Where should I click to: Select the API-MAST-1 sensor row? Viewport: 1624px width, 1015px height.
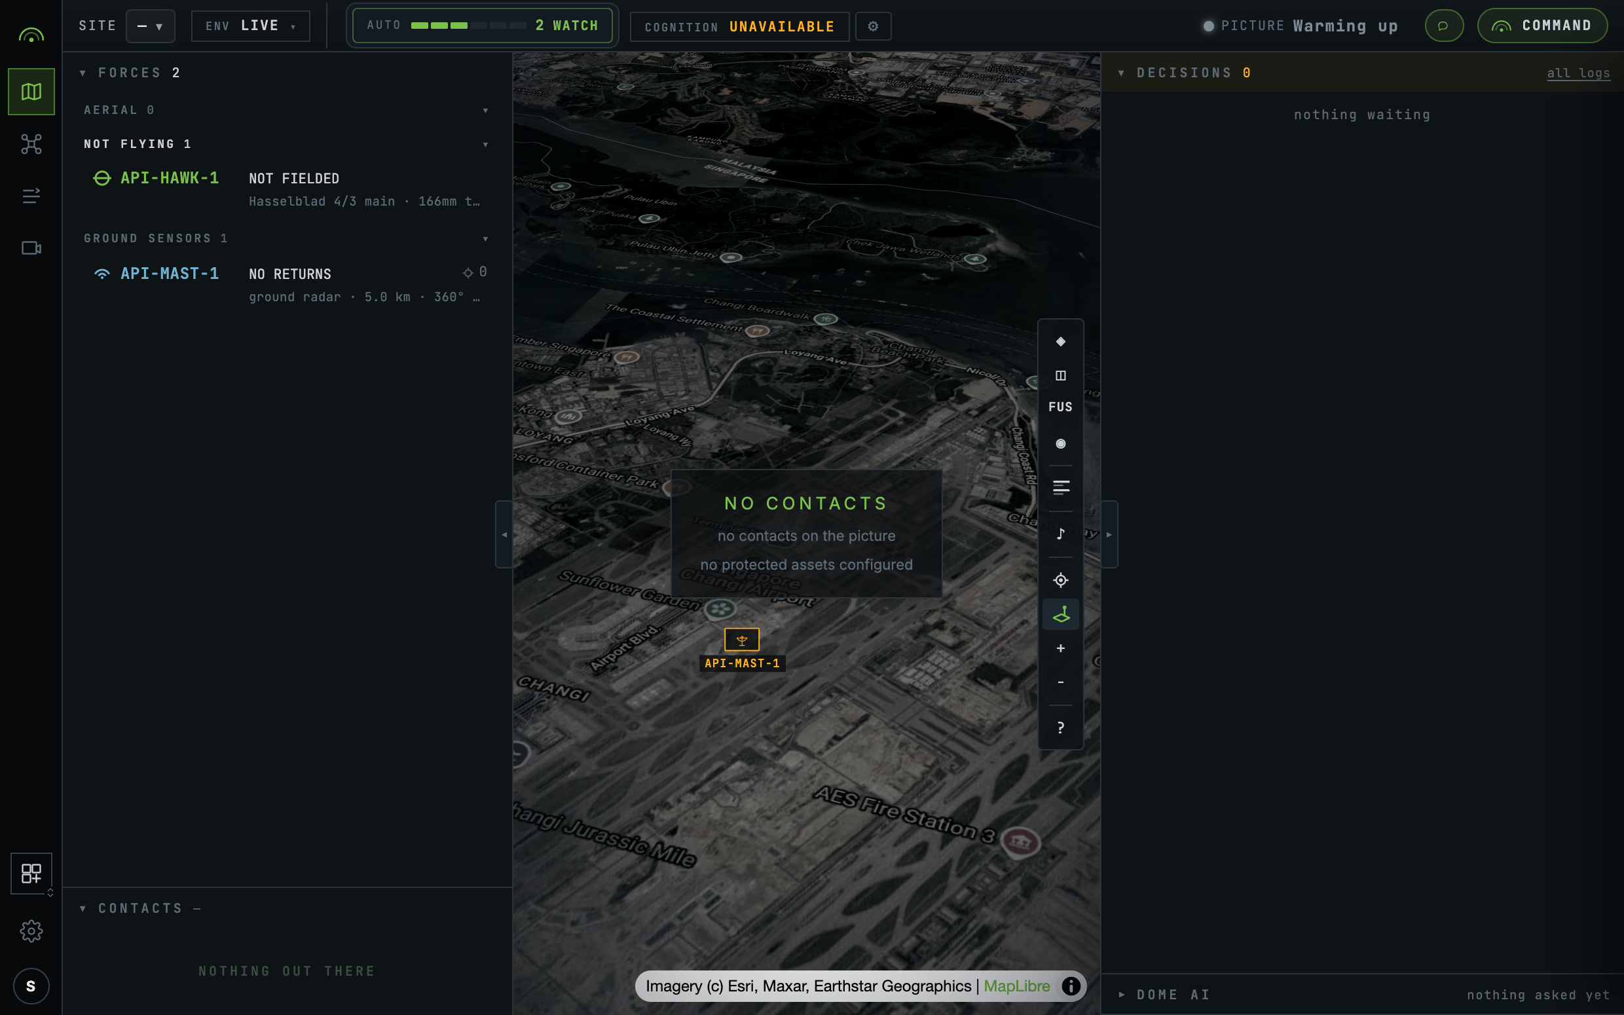[288, 285]
